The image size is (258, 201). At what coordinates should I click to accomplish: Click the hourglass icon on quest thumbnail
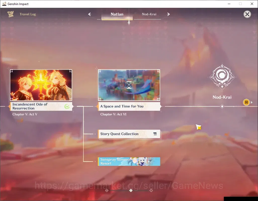129,85
